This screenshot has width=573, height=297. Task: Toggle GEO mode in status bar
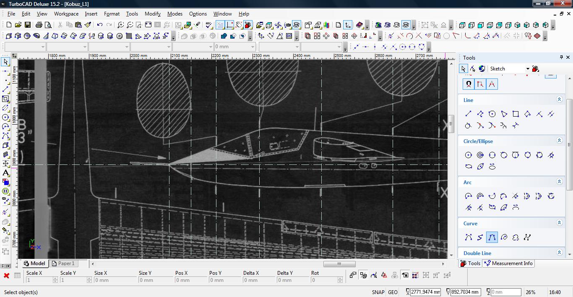pos(393,292)
